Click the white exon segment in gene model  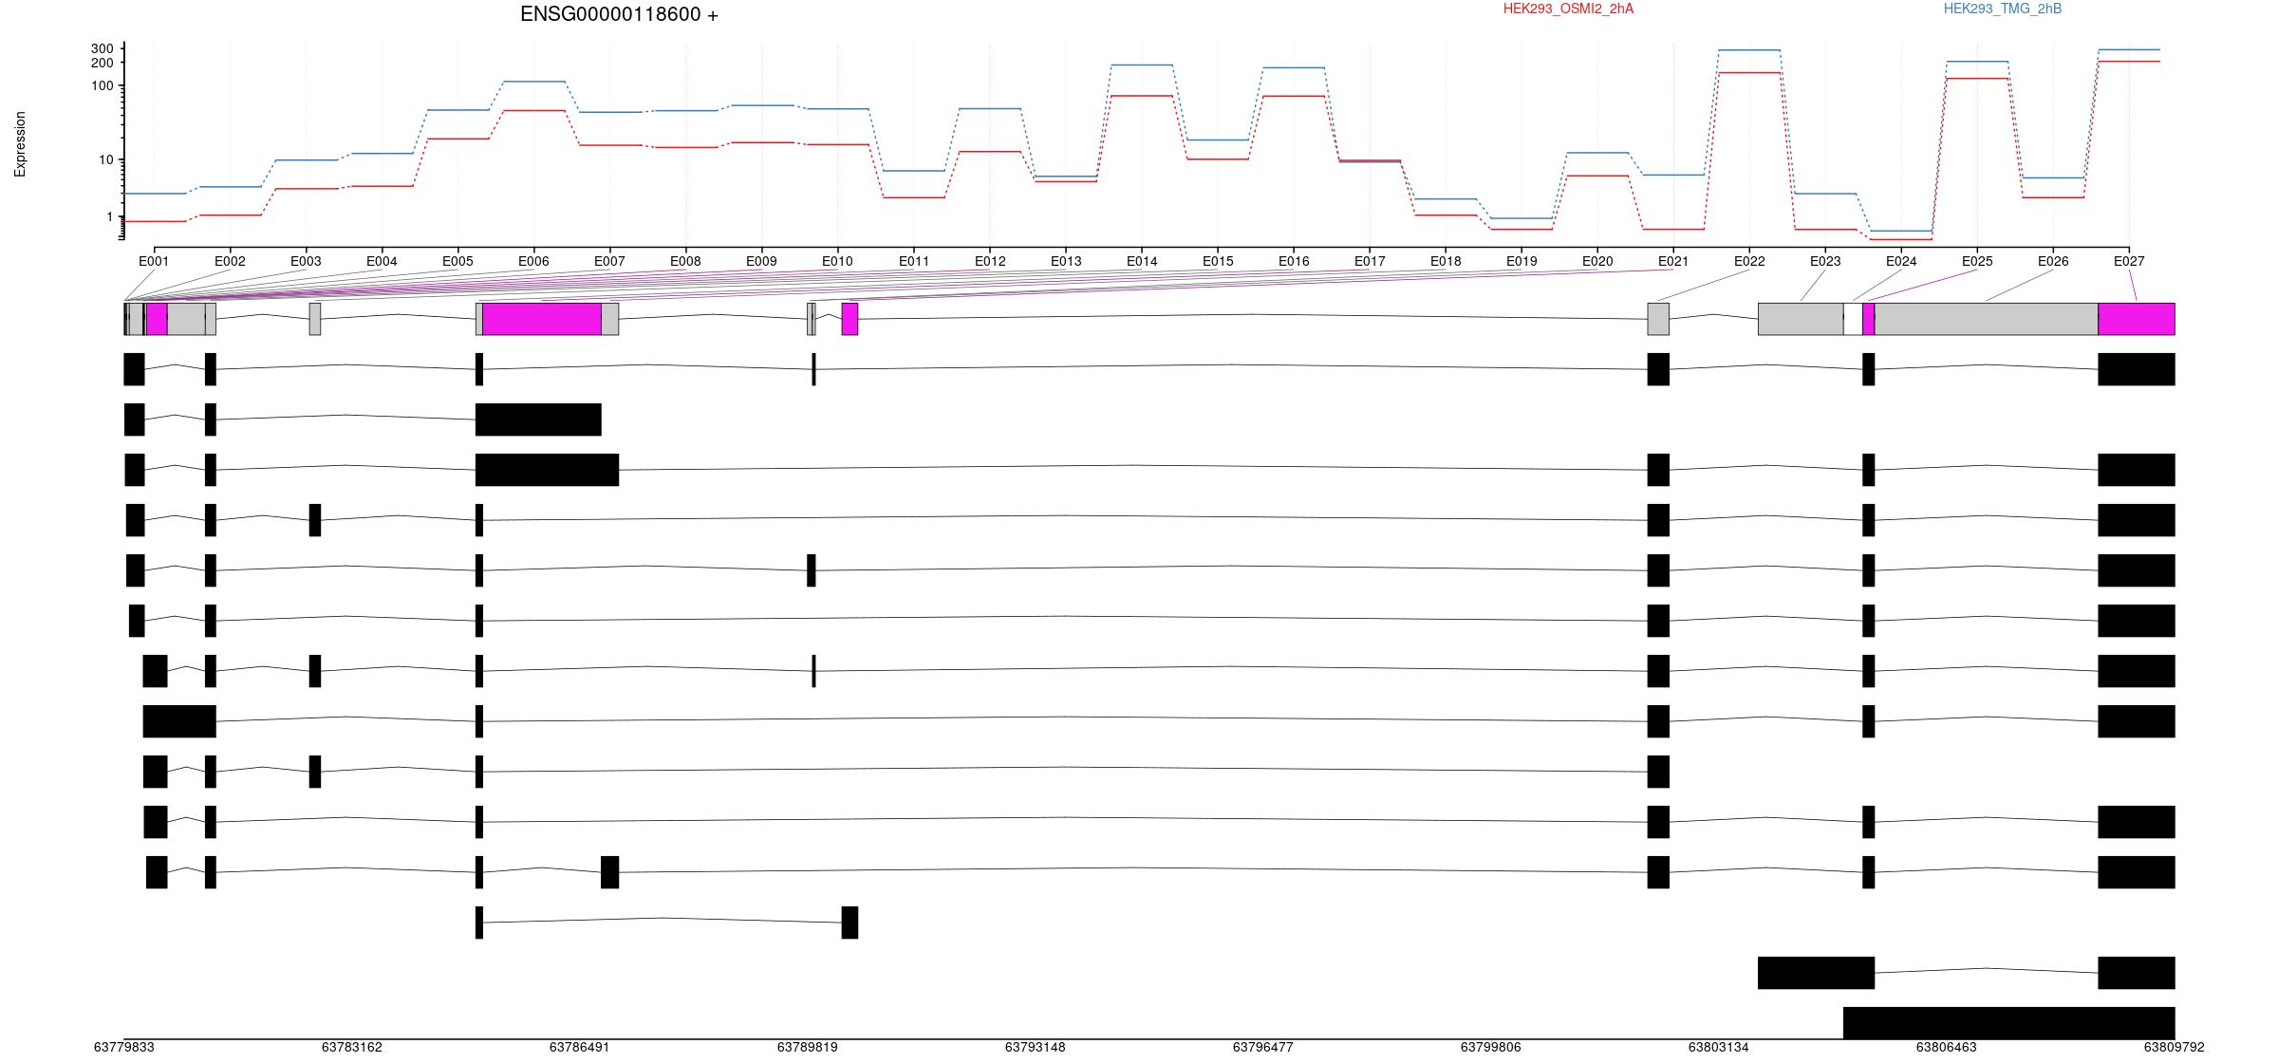1853,319
